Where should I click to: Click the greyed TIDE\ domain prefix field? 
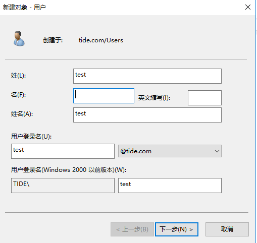tap(63, 186)
